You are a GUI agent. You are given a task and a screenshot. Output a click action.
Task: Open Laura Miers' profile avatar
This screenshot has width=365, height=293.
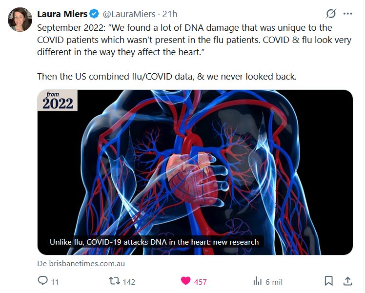20,20
